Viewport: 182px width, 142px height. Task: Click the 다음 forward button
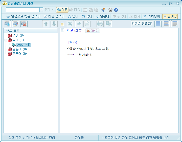75,10
